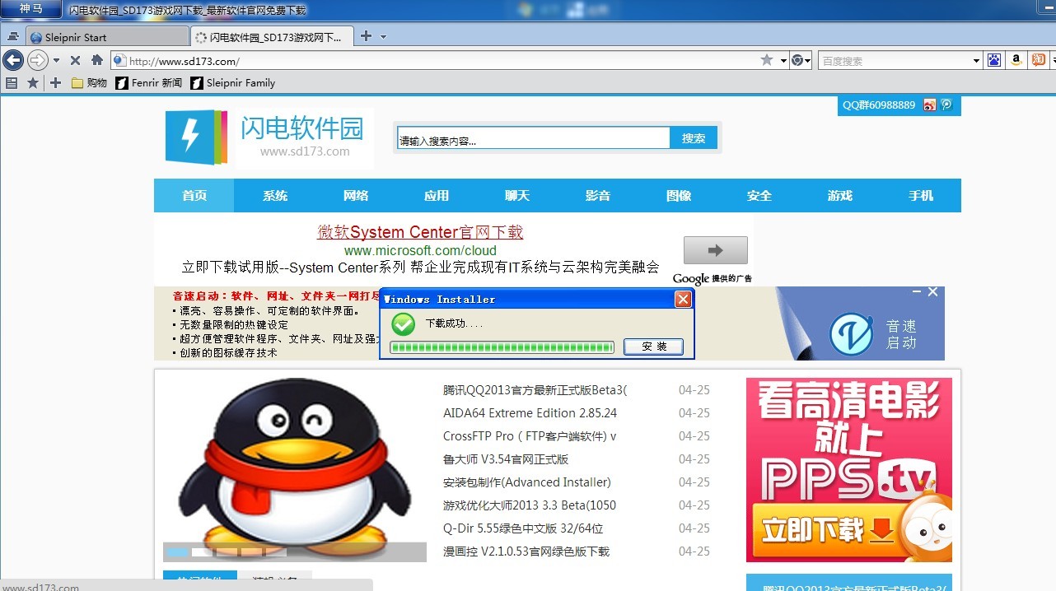The height and width of the screenshot is (591, 1056).
Task: Add bookmark with bookmarks bar plus
Action: point(55,83)
